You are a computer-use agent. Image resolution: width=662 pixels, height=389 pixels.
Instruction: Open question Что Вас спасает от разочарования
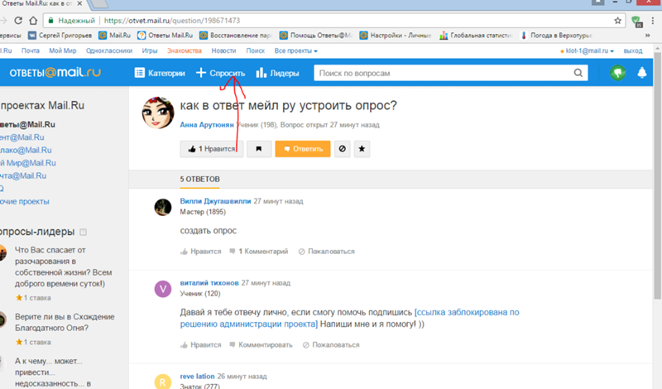point(64,267)
